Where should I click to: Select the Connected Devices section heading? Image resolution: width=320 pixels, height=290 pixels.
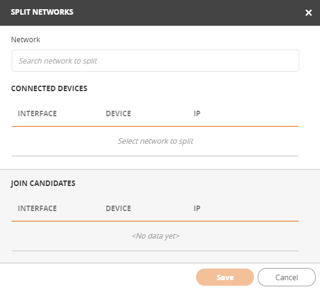coord(49,89)
